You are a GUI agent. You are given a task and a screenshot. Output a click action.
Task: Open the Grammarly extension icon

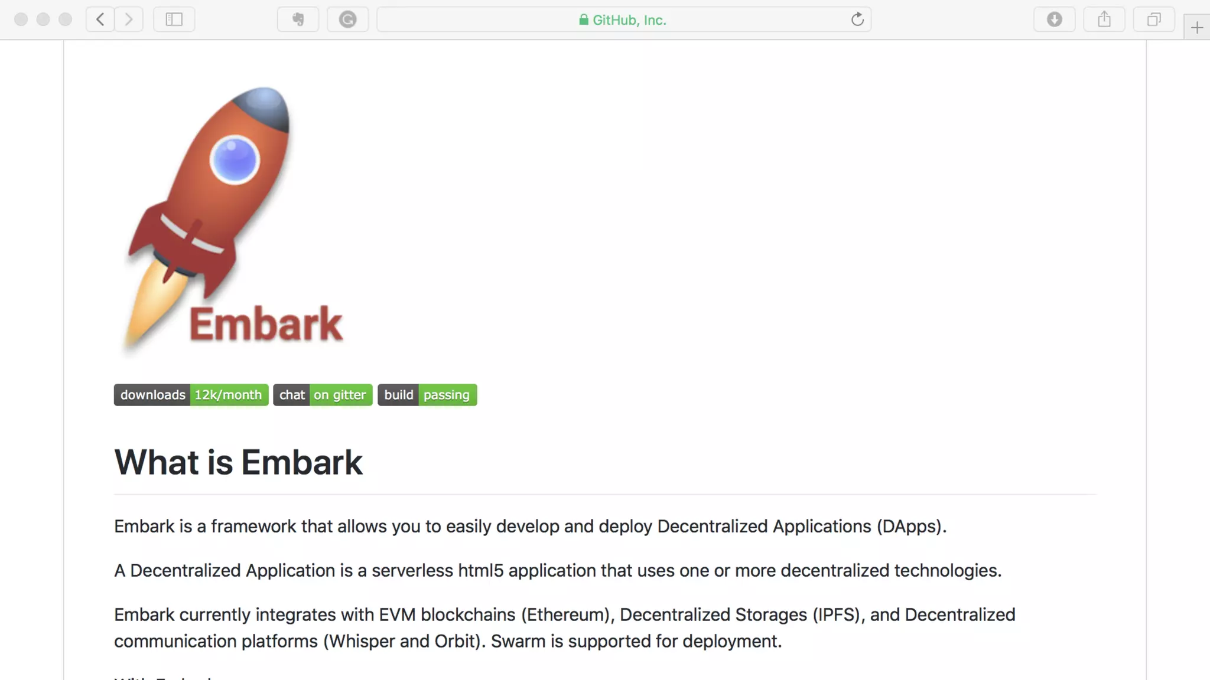pyautogui.click(x=347, y=19)
